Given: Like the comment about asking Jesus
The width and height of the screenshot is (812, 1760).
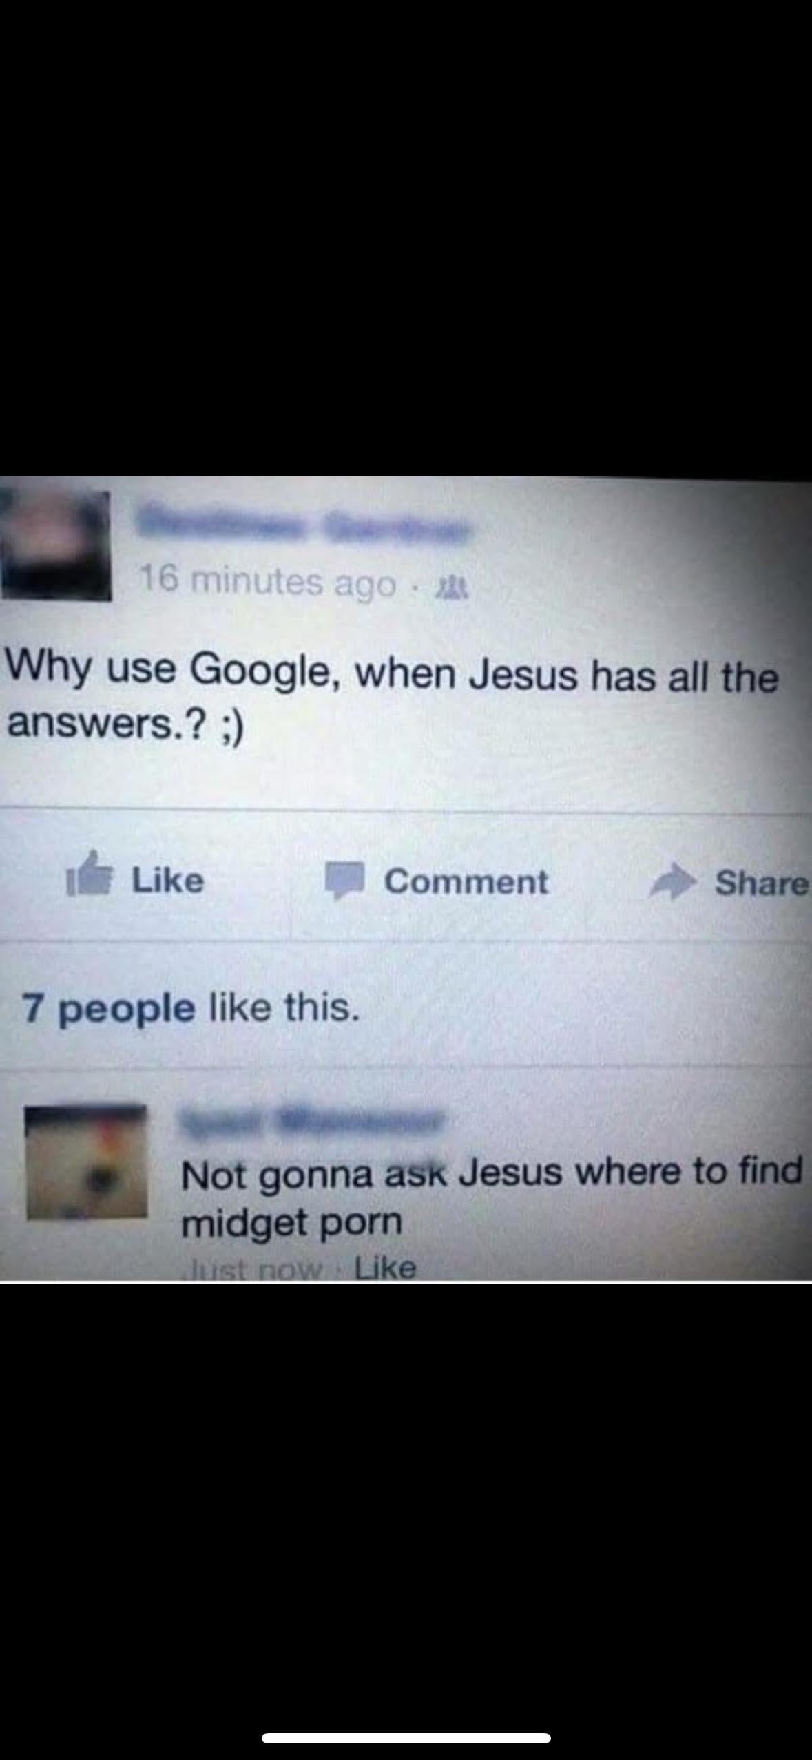Looking at the screenshot, I should point(385,1268).
